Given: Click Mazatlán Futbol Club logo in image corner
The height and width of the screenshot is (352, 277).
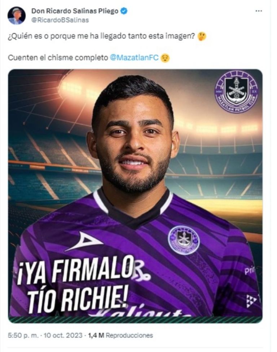Looking at the screenshot, I should [x=237, y=92].
